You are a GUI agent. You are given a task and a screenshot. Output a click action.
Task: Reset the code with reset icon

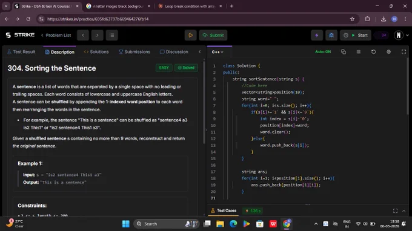tap(373, 51)
